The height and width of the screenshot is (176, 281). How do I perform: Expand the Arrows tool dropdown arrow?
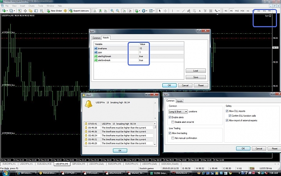[x=219, y=11]
